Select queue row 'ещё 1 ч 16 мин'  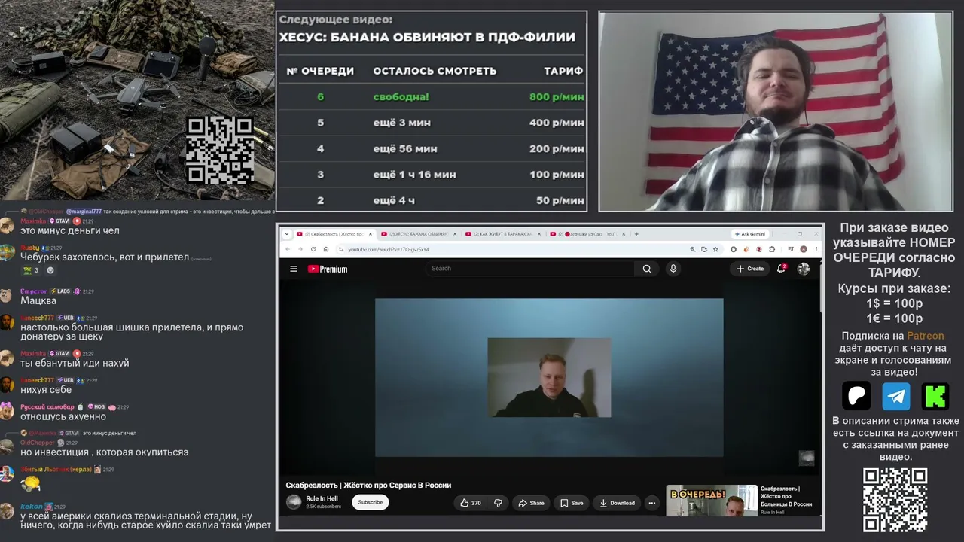(432, 175)
